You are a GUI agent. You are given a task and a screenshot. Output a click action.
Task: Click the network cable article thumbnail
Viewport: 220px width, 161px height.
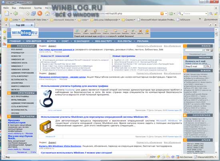point(46,98)
